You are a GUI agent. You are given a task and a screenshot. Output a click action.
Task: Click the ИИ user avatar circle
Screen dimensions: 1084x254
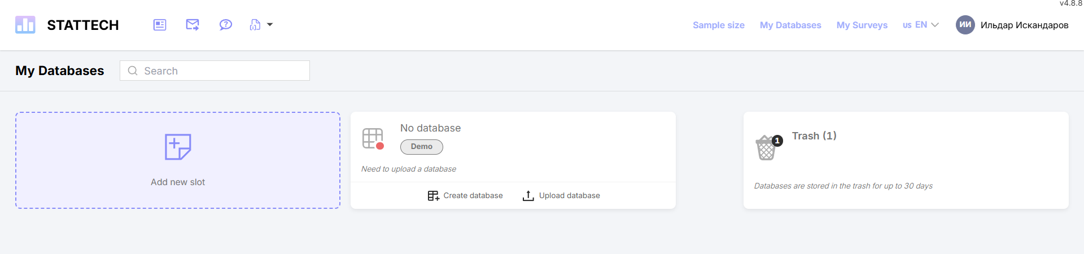click(965, 25)
